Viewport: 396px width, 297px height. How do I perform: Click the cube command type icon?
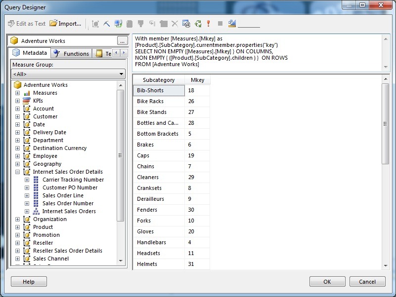pyautogui.click(x=95, y=24)
